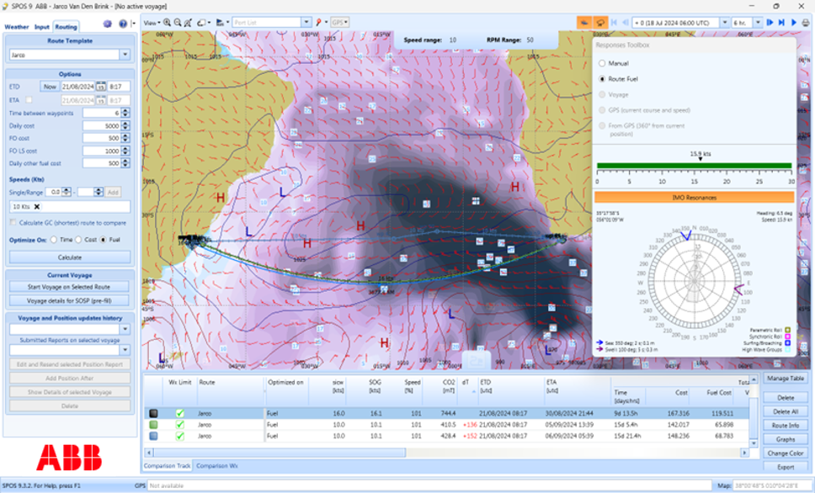Step the forecast back one time step
This screenshot has width=815, height=493.
pos(626,23)
